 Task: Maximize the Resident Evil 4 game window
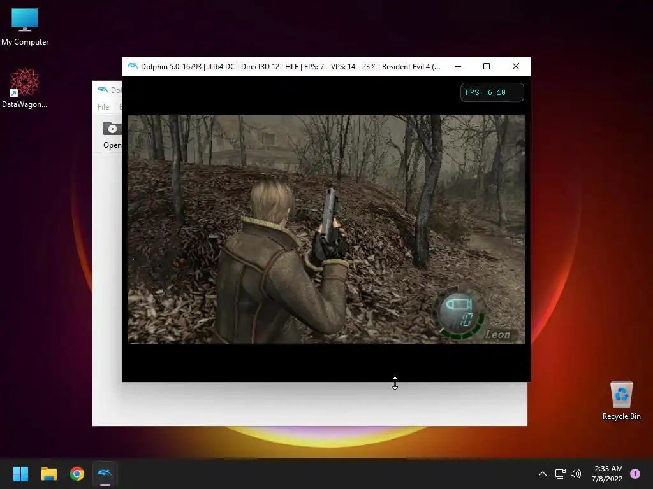coord(487,66)
